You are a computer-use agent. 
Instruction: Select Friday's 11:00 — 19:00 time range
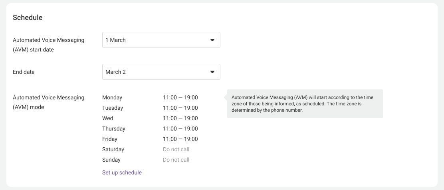pos(180,139)
